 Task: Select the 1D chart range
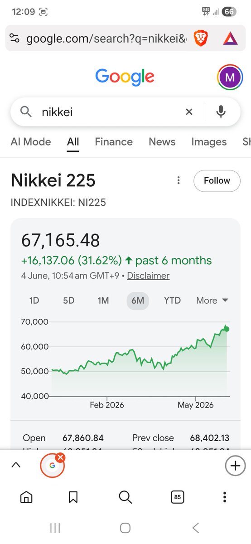point(34,301)
